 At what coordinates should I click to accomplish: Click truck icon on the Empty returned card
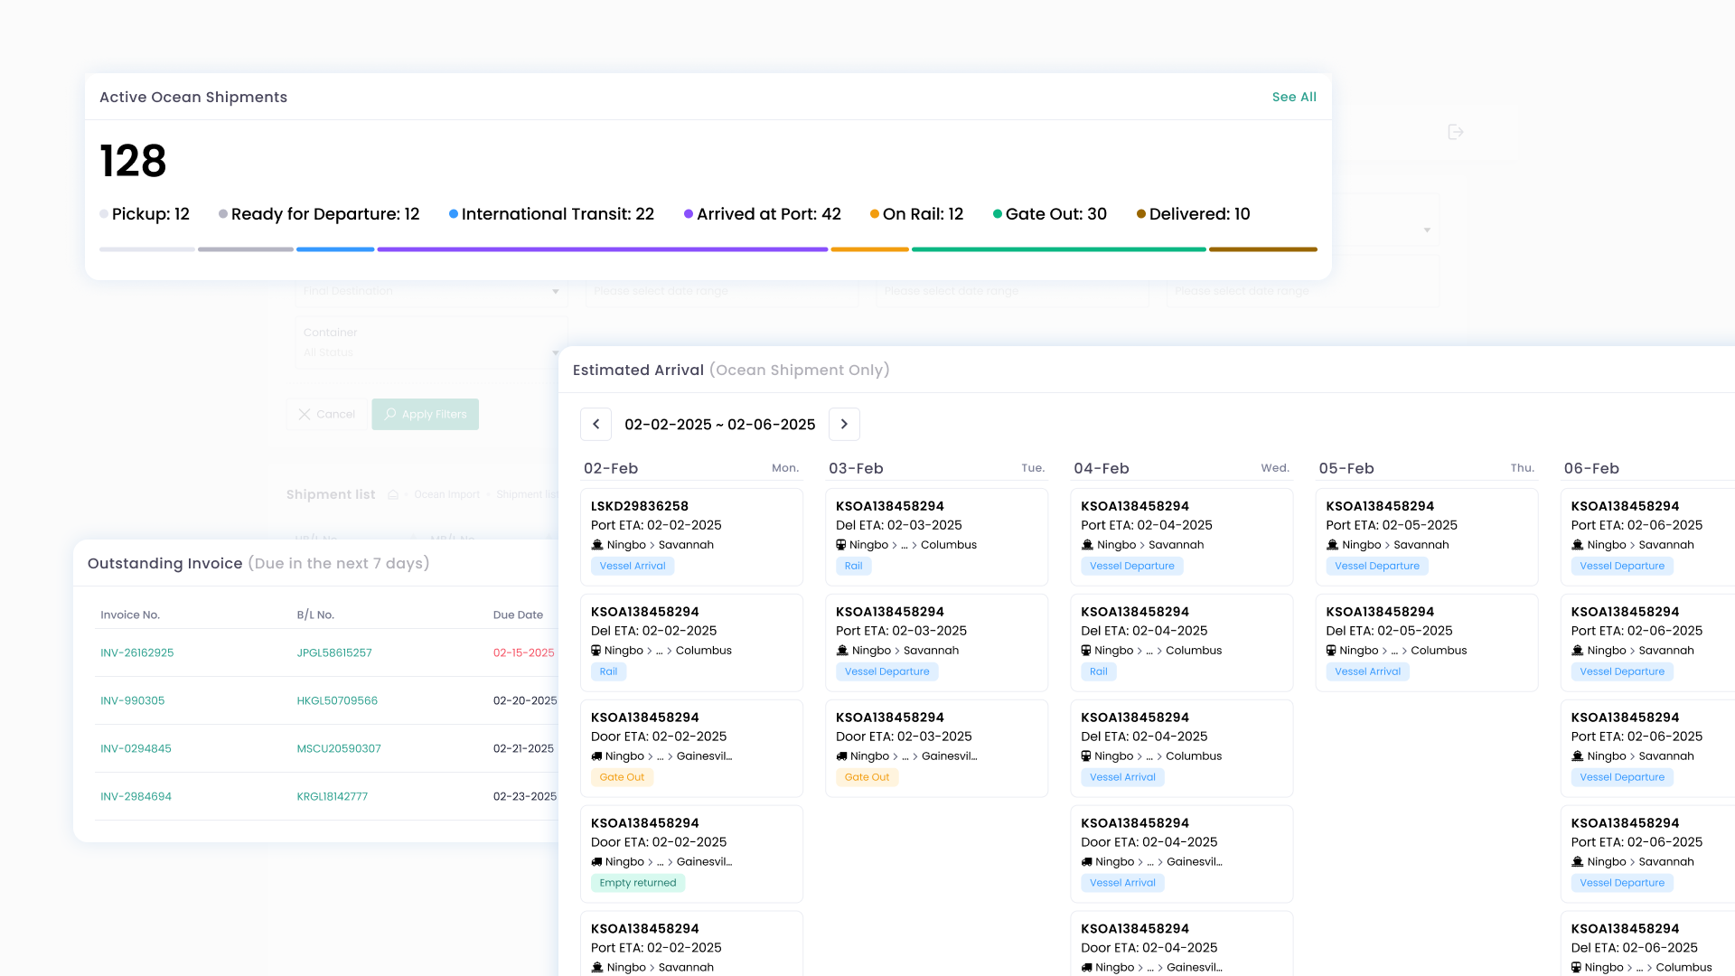point(596,862)
